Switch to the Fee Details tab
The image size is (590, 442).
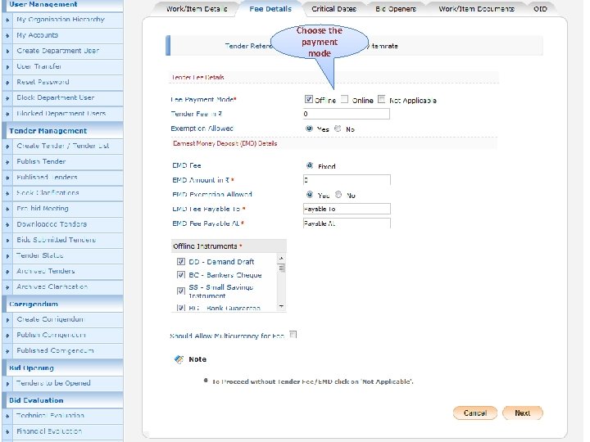[x=270, y=9]
